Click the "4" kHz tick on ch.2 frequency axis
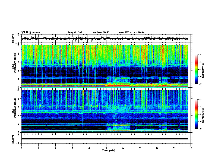The width and height of the screenshot is (215, 166). pos(19,116)
